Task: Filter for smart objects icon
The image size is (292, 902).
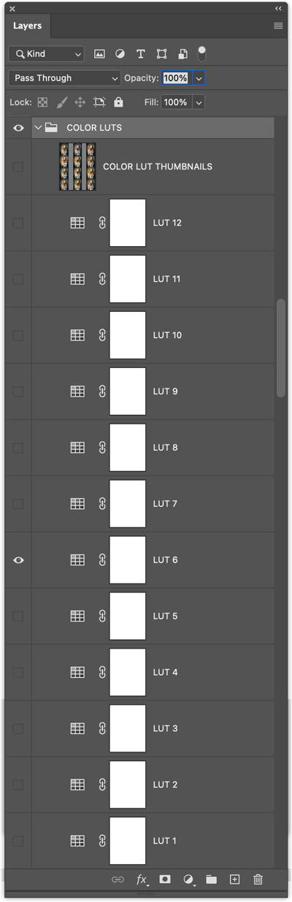Action: click(x=182, y=54)
